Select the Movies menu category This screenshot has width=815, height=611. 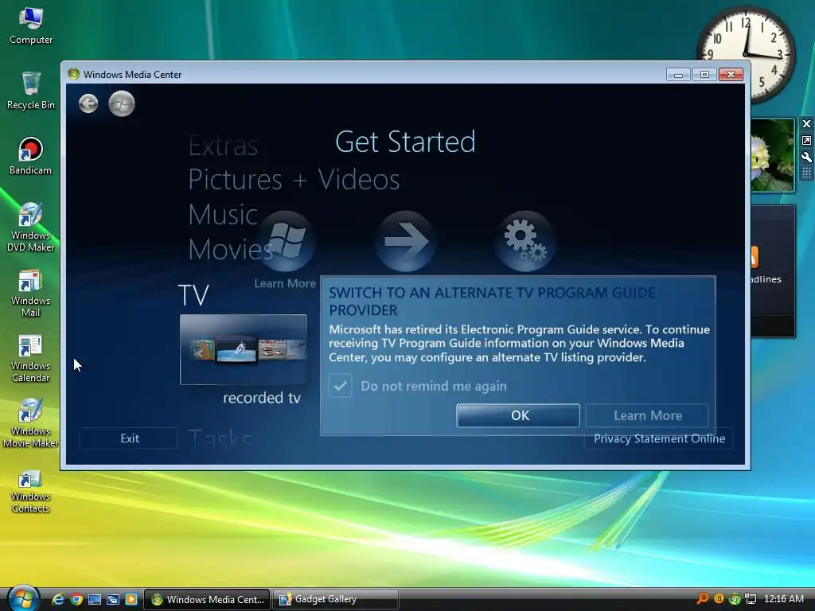(x=230, y=249)
